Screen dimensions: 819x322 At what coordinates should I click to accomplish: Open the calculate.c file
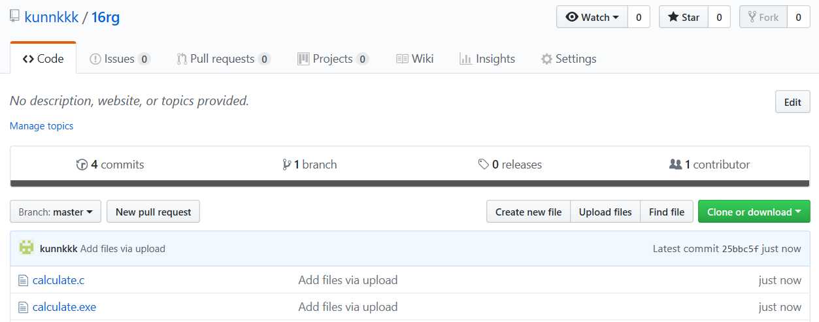pos(58,280)
